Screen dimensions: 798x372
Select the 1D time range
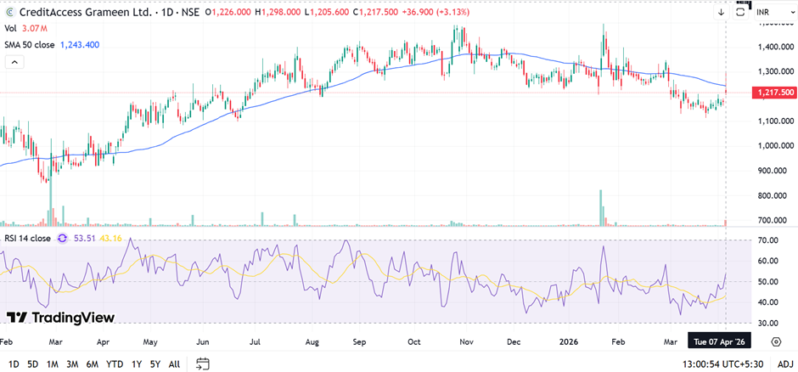click(x=14, y=364)
